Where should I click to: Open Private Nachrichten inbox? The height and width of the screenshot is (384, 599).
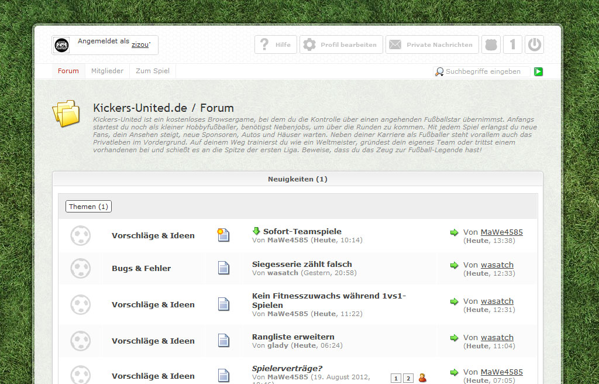[x=432, y=44]
